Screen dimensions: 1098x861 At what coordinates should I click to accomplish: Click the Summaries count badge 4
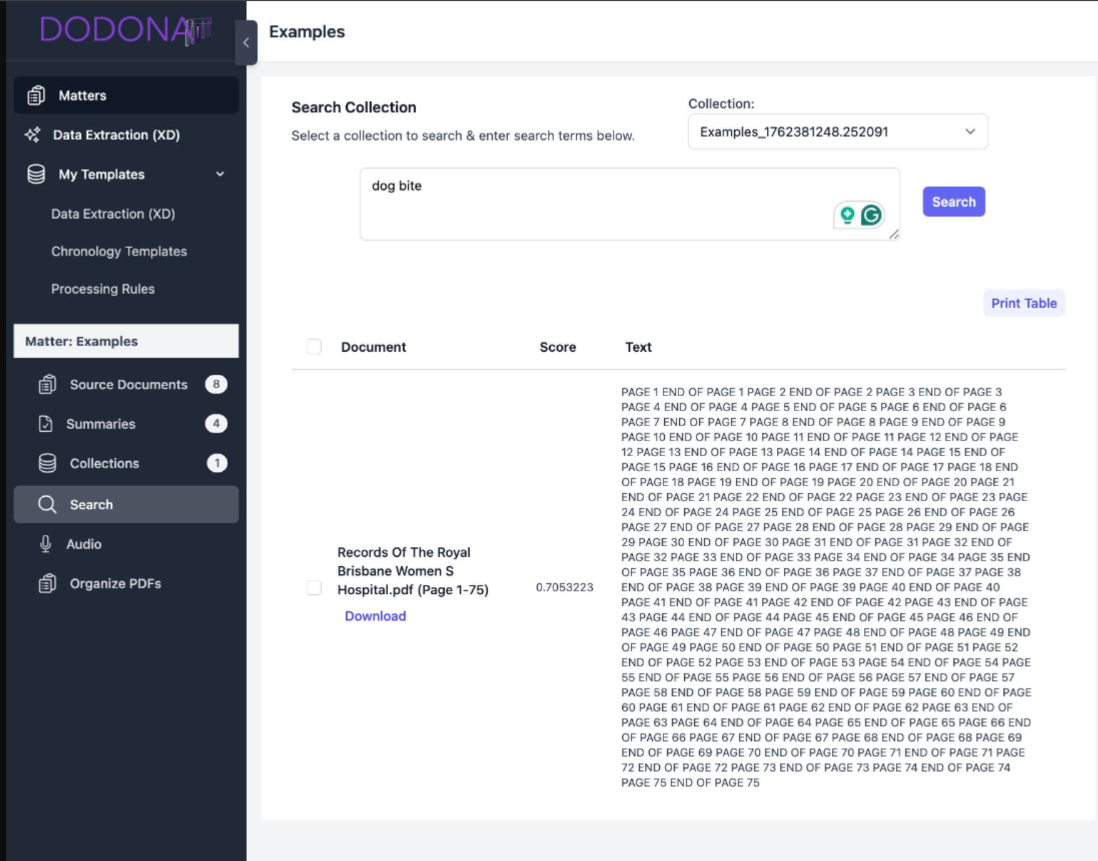click(x=217, y=424)
